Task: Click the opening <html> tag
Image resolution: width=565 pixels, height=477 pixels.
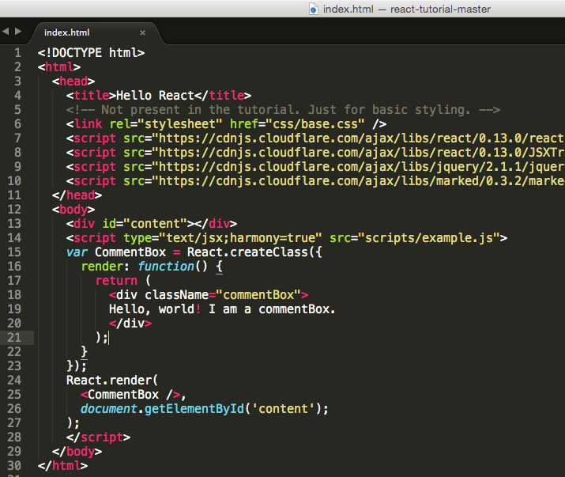Action: click(x=59, y=67)
